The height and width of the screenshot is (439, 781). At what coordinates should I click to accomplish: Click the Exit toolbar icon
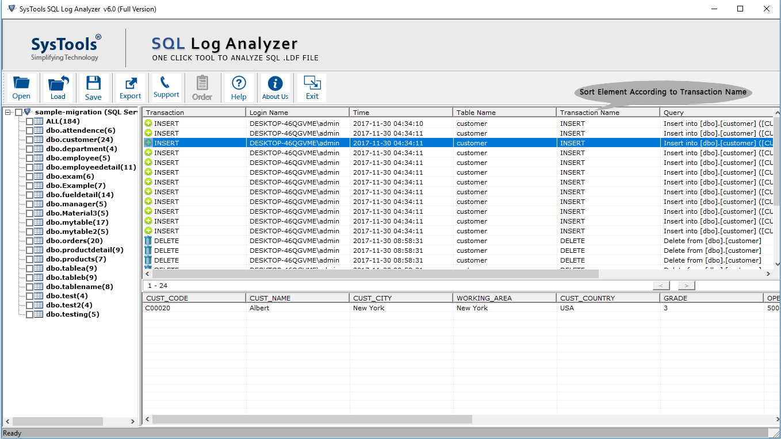[x=312, y=88]
